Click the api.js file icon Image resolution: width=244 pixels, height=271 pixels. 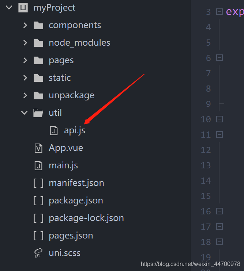point(54,130)
